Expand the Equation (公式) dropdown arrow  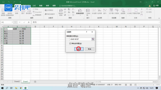[153, 9]
